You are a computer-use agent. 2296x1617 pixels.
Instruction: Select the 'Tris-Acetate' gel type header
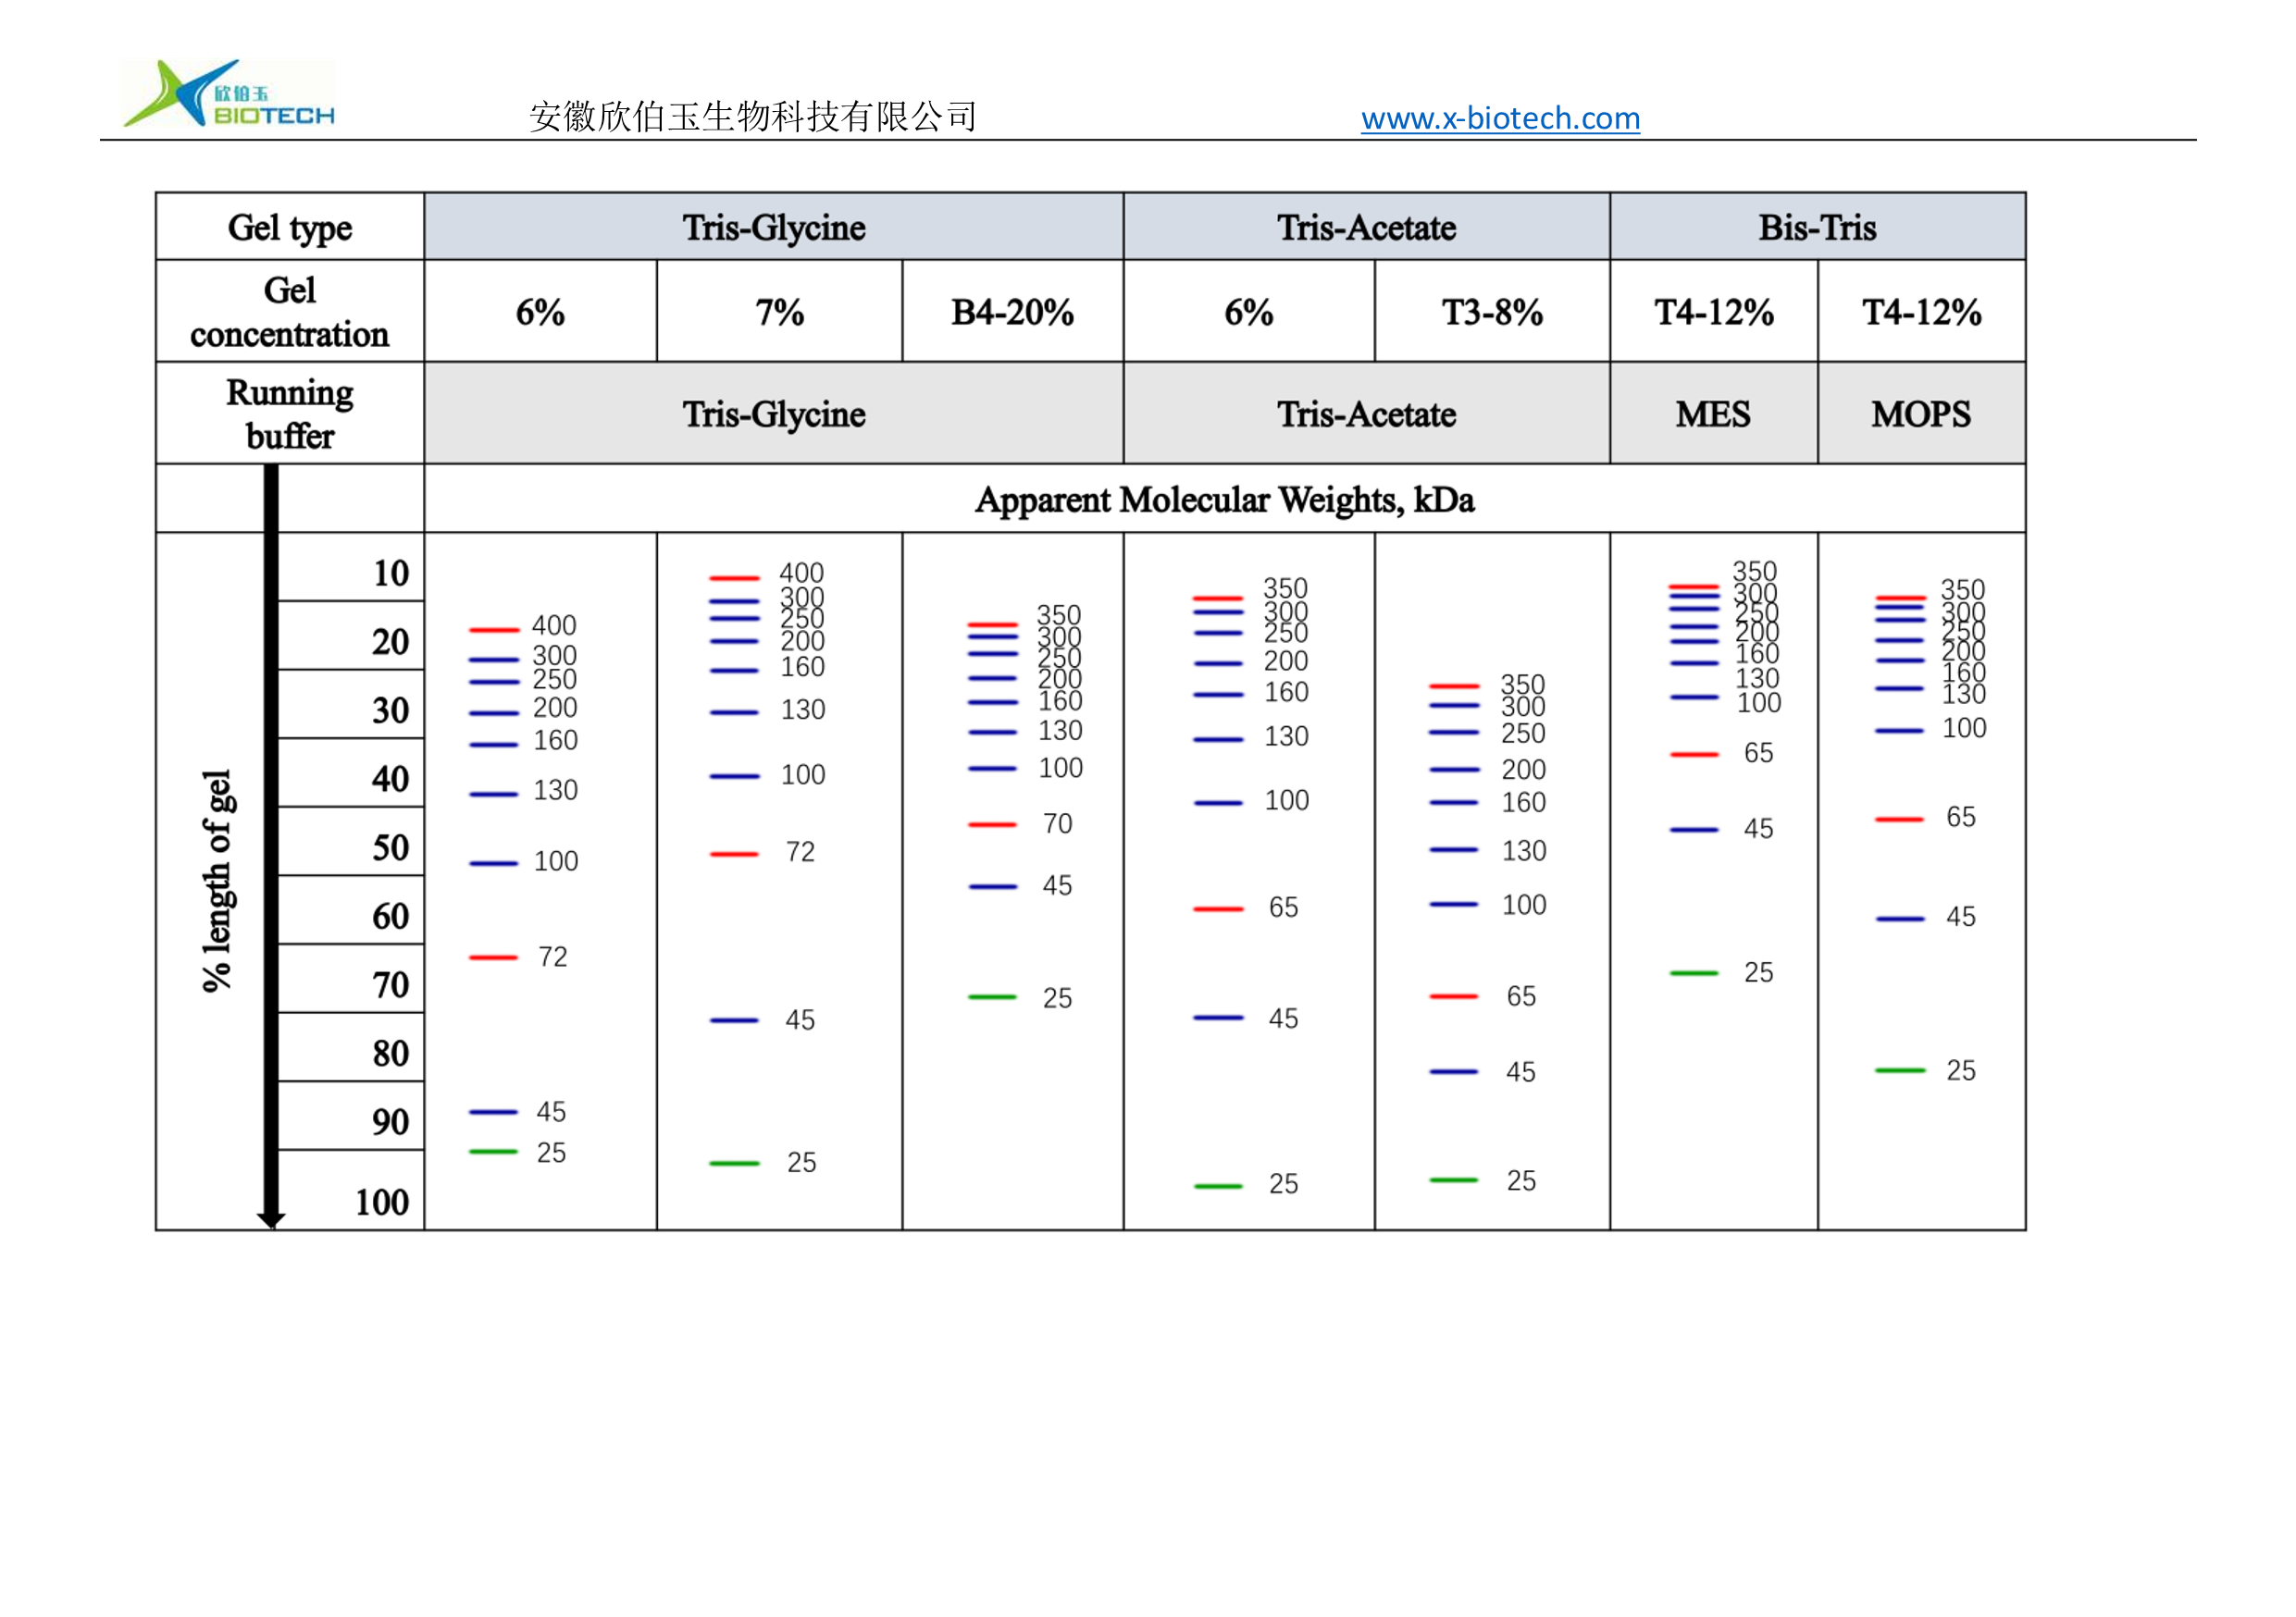(x=1366, y=228)
